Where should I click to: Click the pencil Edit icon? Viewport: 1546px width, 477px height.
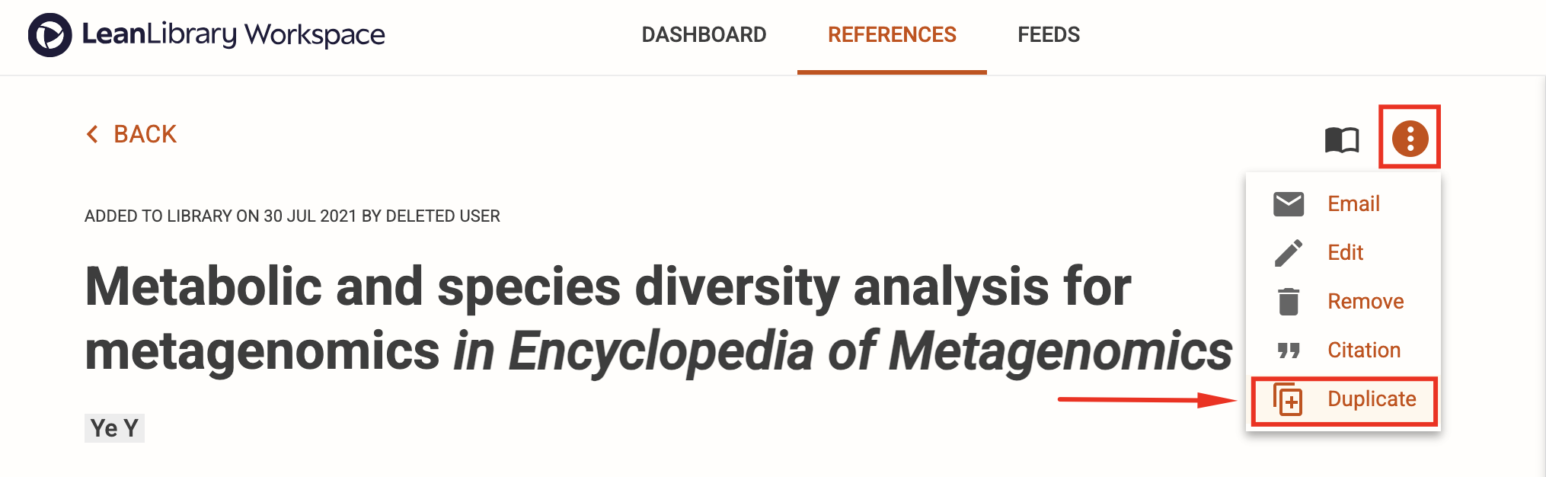pyautogui.click(x=1289, y=253)
